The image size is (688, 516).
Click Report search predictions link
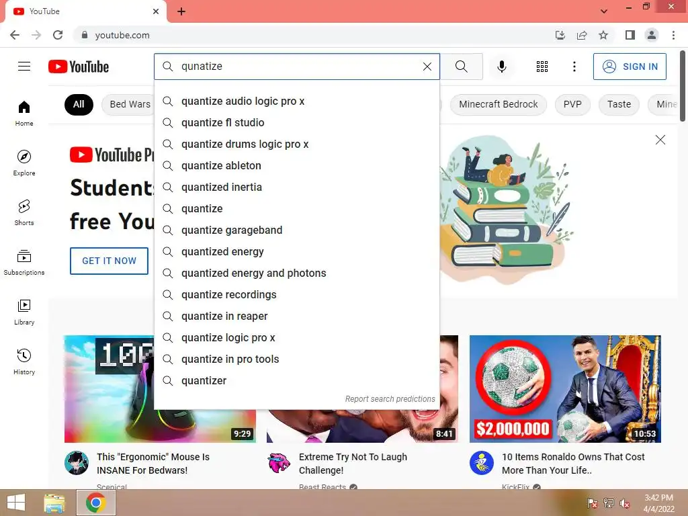point(390,399)
